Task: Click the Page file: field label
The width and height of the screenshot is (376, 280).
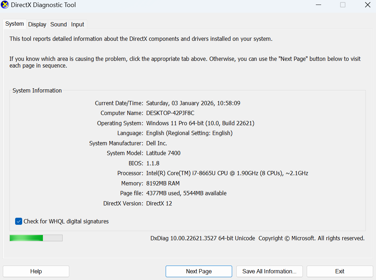Action: (132, 193)
